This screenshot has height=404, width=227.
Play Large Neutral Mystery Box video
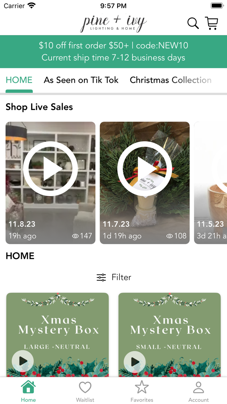(23, 361)
